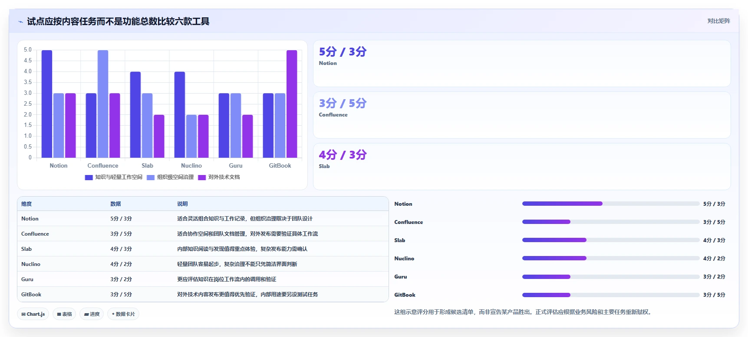Click the GitBook x-axis label under chart
The height and width of the screenshot is (337, 748).
[280, 165]
